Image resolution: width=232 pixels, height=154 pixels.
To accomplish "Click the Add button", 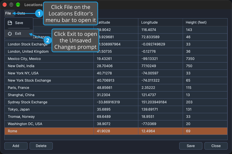I will click(x=16, y=146).
